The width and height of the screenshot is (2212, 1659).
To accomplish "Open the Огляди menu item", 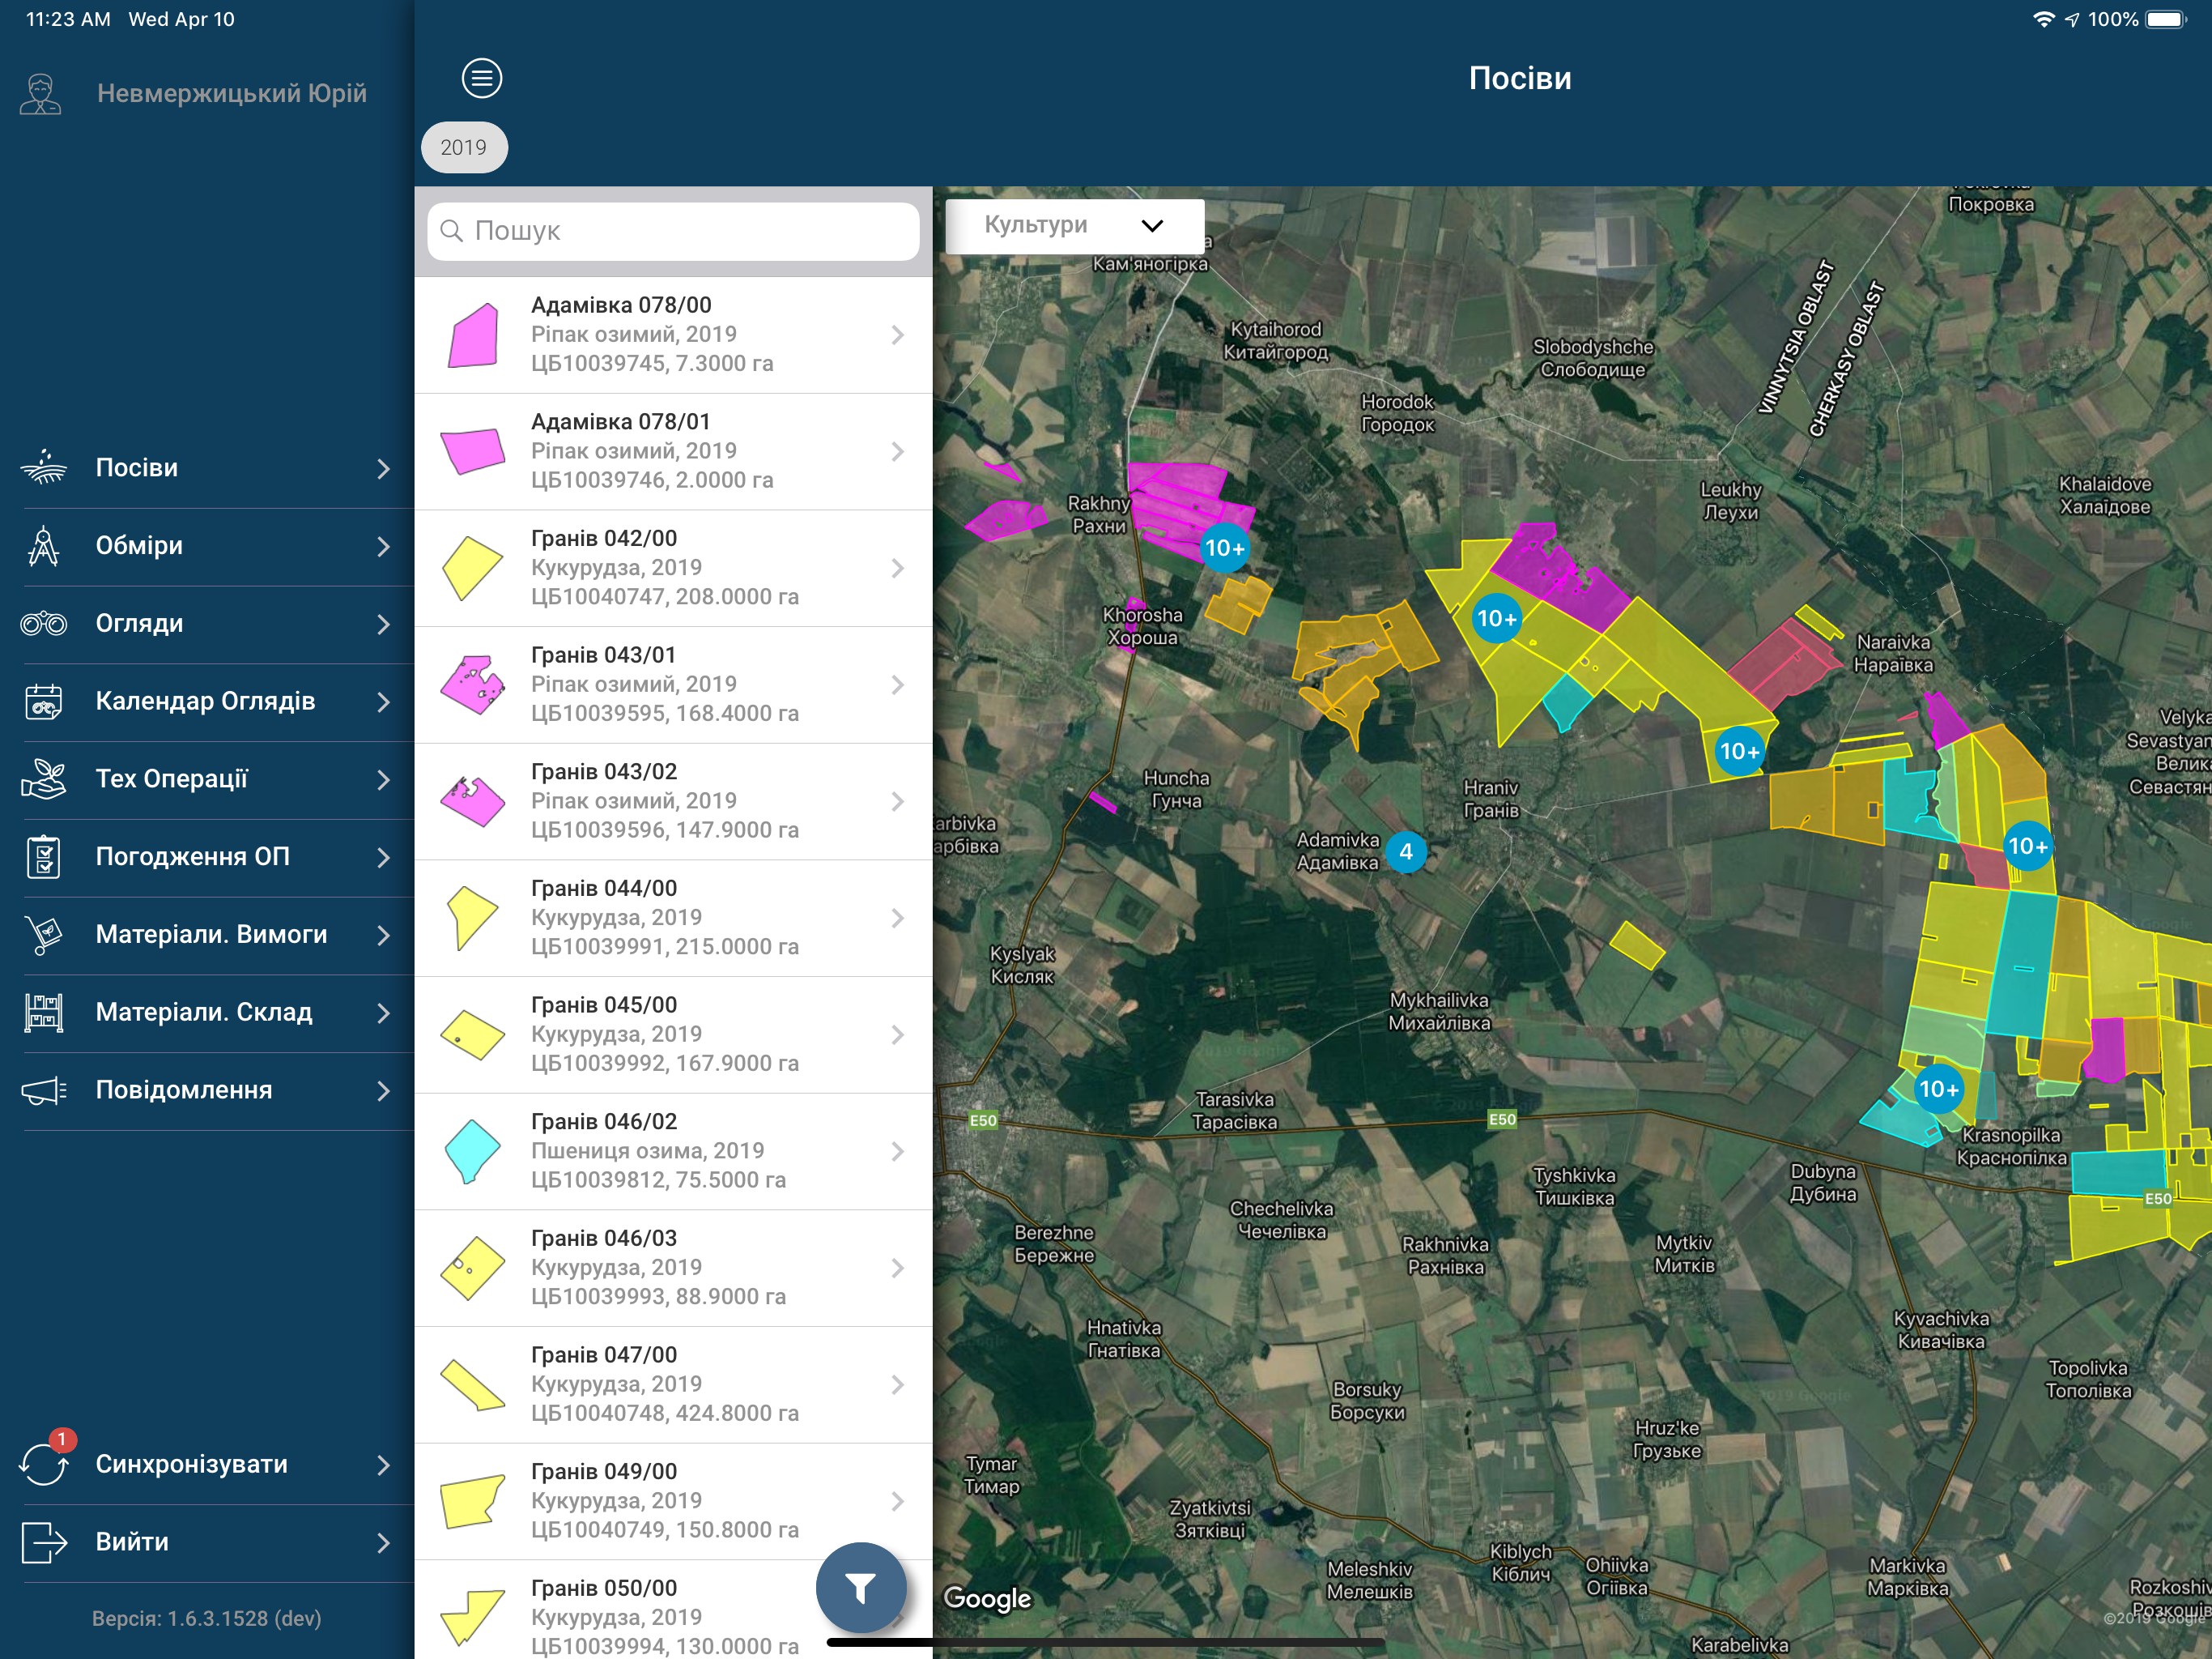I will 207,624.
